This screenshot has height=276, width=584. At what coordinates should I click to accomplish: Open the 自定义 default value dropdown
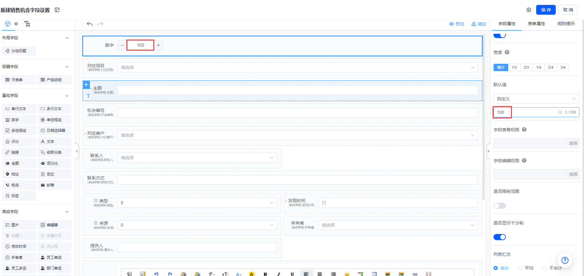coord(536,99)
